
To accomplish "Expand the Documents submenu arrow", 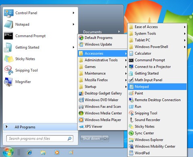I will pos(119,32).
